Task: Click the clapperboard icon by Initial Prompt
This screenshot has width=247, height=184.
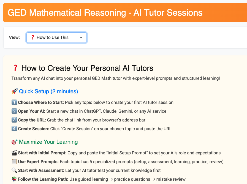Action: point(14,153)
